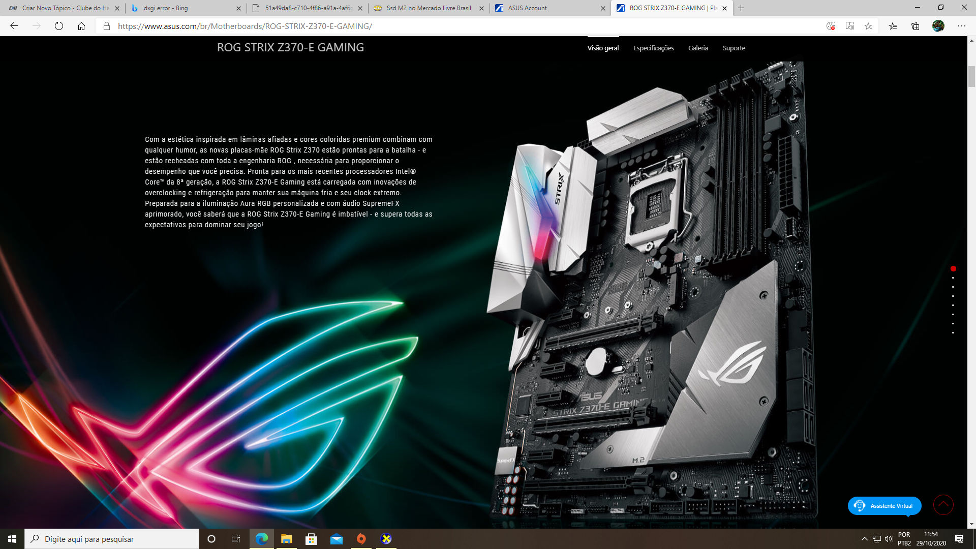Open Mail app from taskbar

click(337, 539)
